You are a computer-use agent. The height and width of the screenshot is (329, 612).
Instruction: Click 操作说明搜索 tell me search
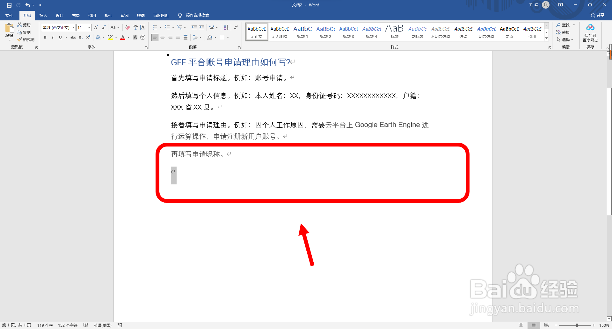click(194, 15)
